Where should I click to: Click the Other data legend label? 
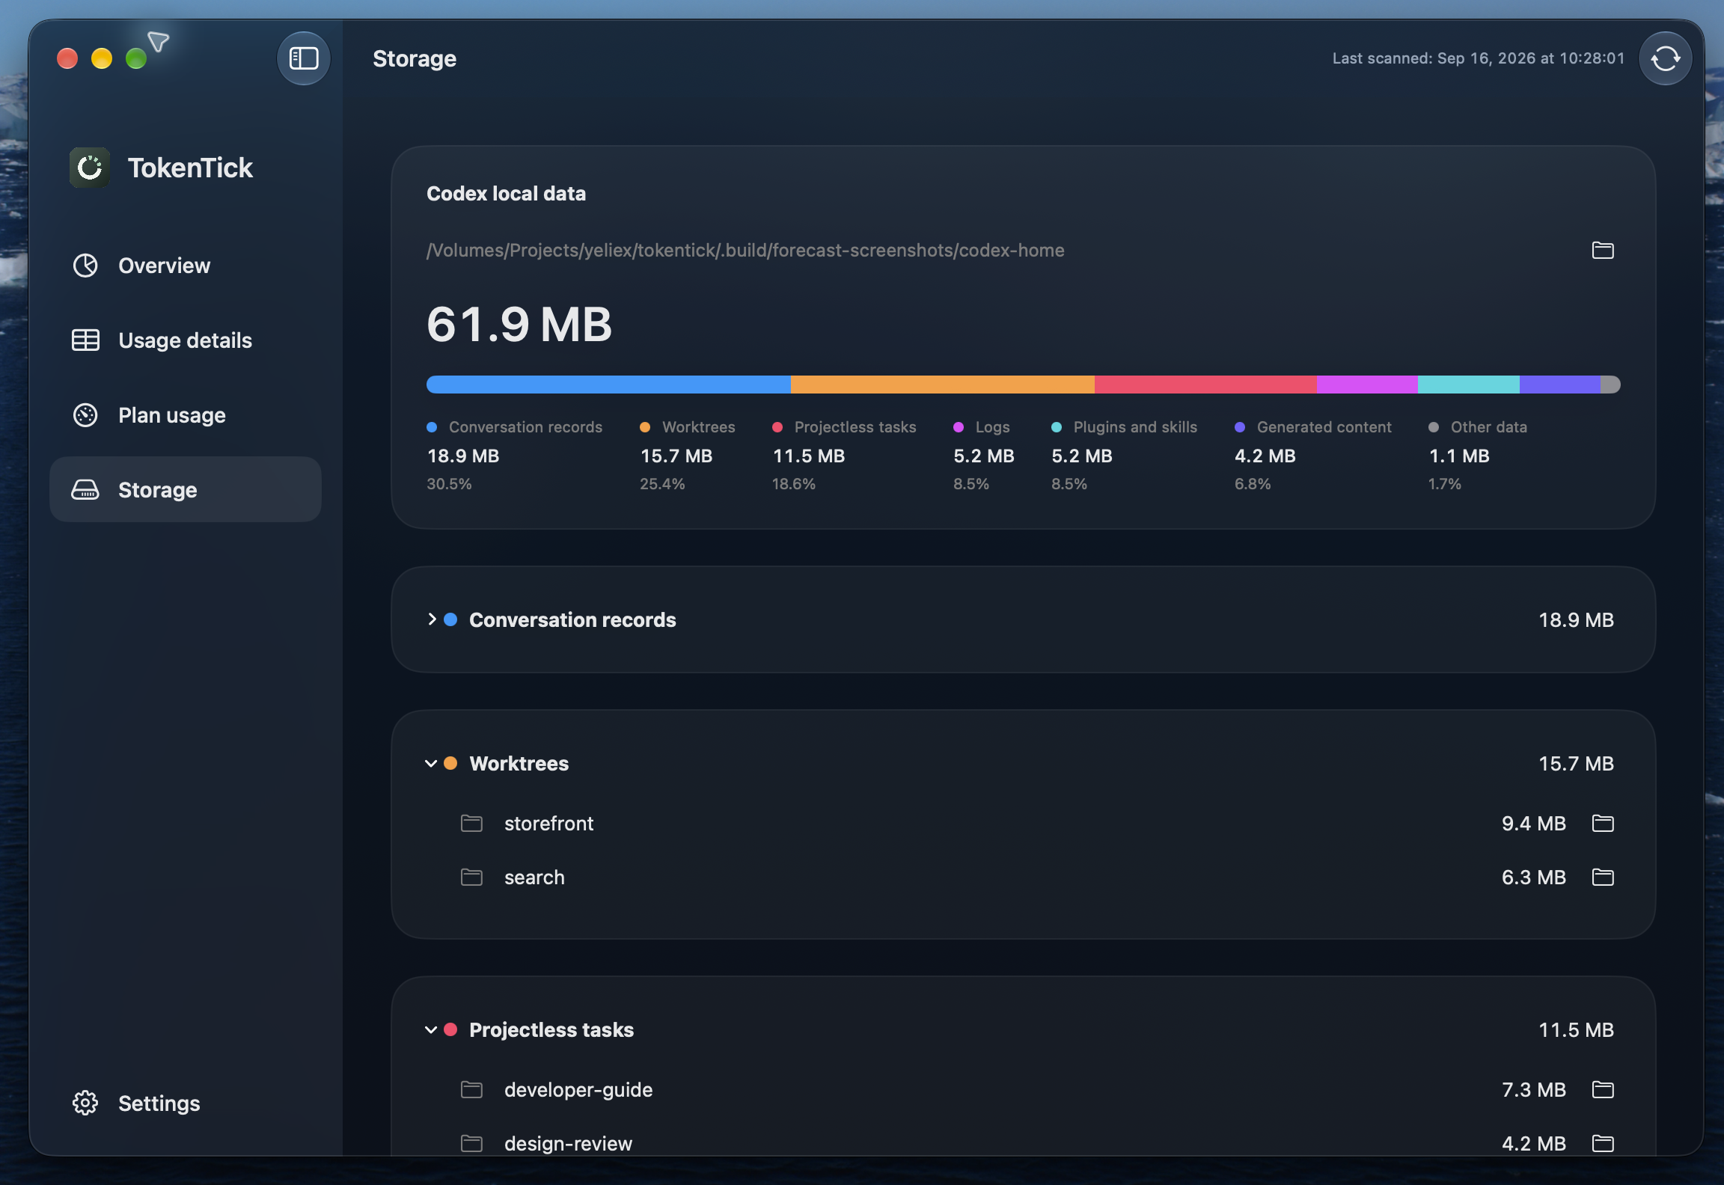click(x=1489, y=427)
